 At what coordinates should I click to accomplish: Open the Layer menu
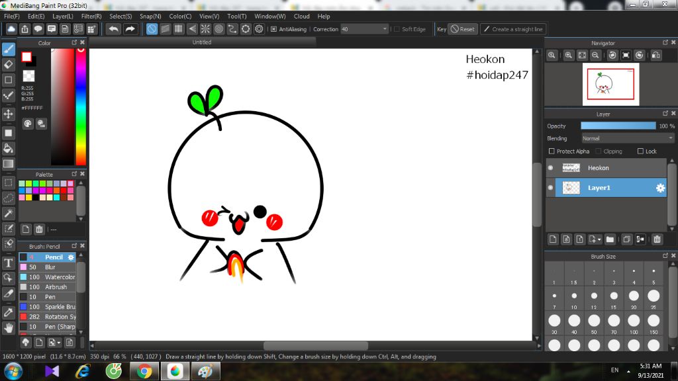[x=63, y=17]
